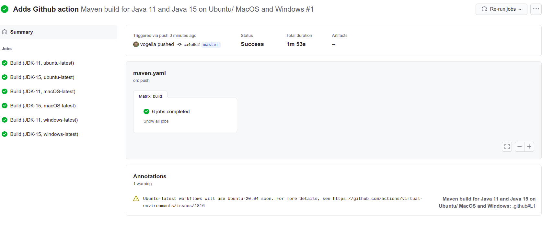
Task: Open Build (JDK-15, windows-latest) job
Action: (44, 134)
